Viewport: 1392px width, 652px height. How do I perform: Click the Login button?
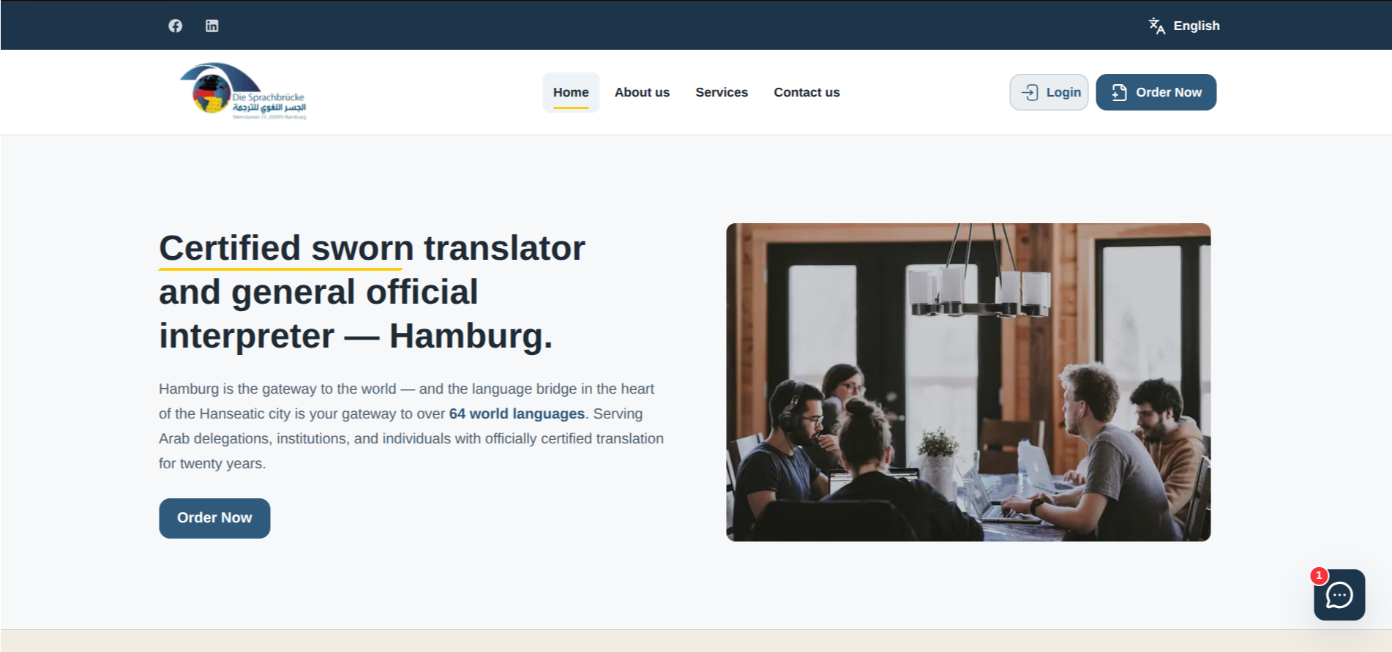click(x=1049, y=92)
